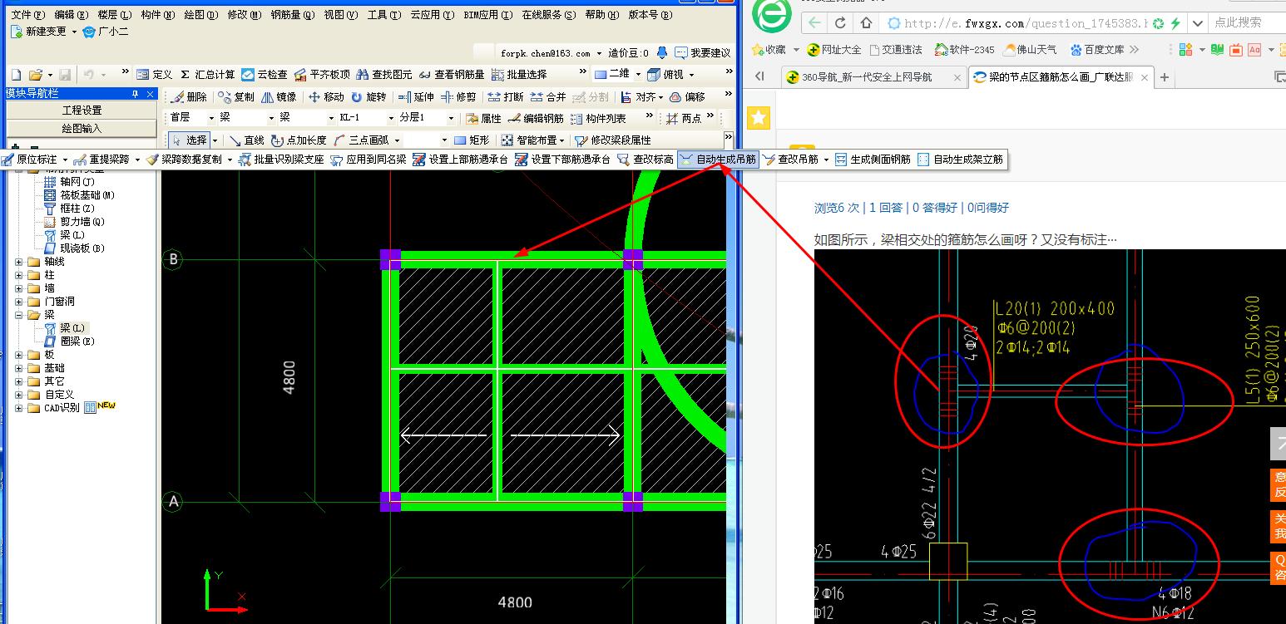Select the 复制 copy tool
Viewport: 1286px width, 624px height.
coord(236,96)
